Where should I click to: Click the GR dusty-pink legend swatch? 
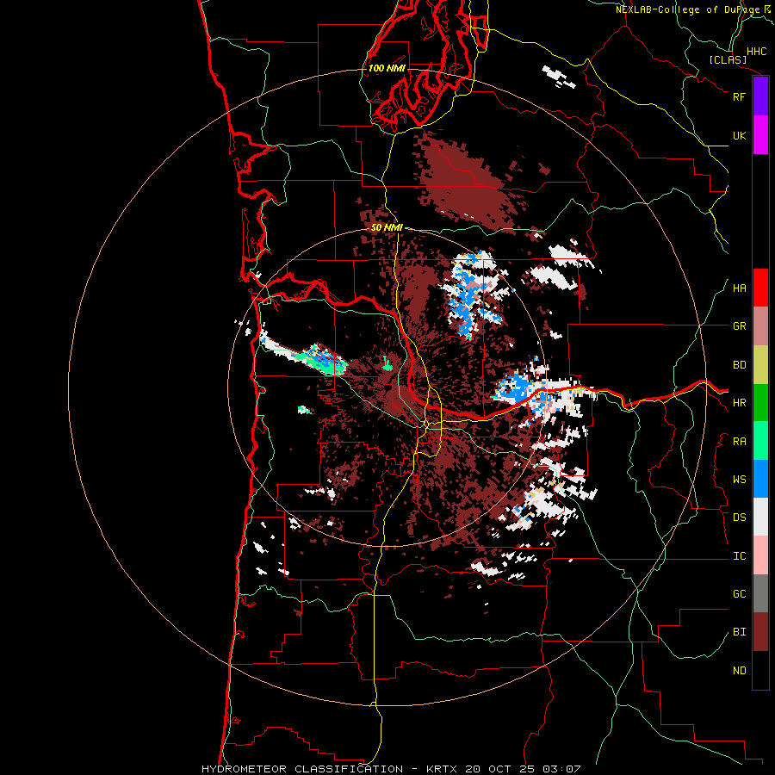[760, 326]
